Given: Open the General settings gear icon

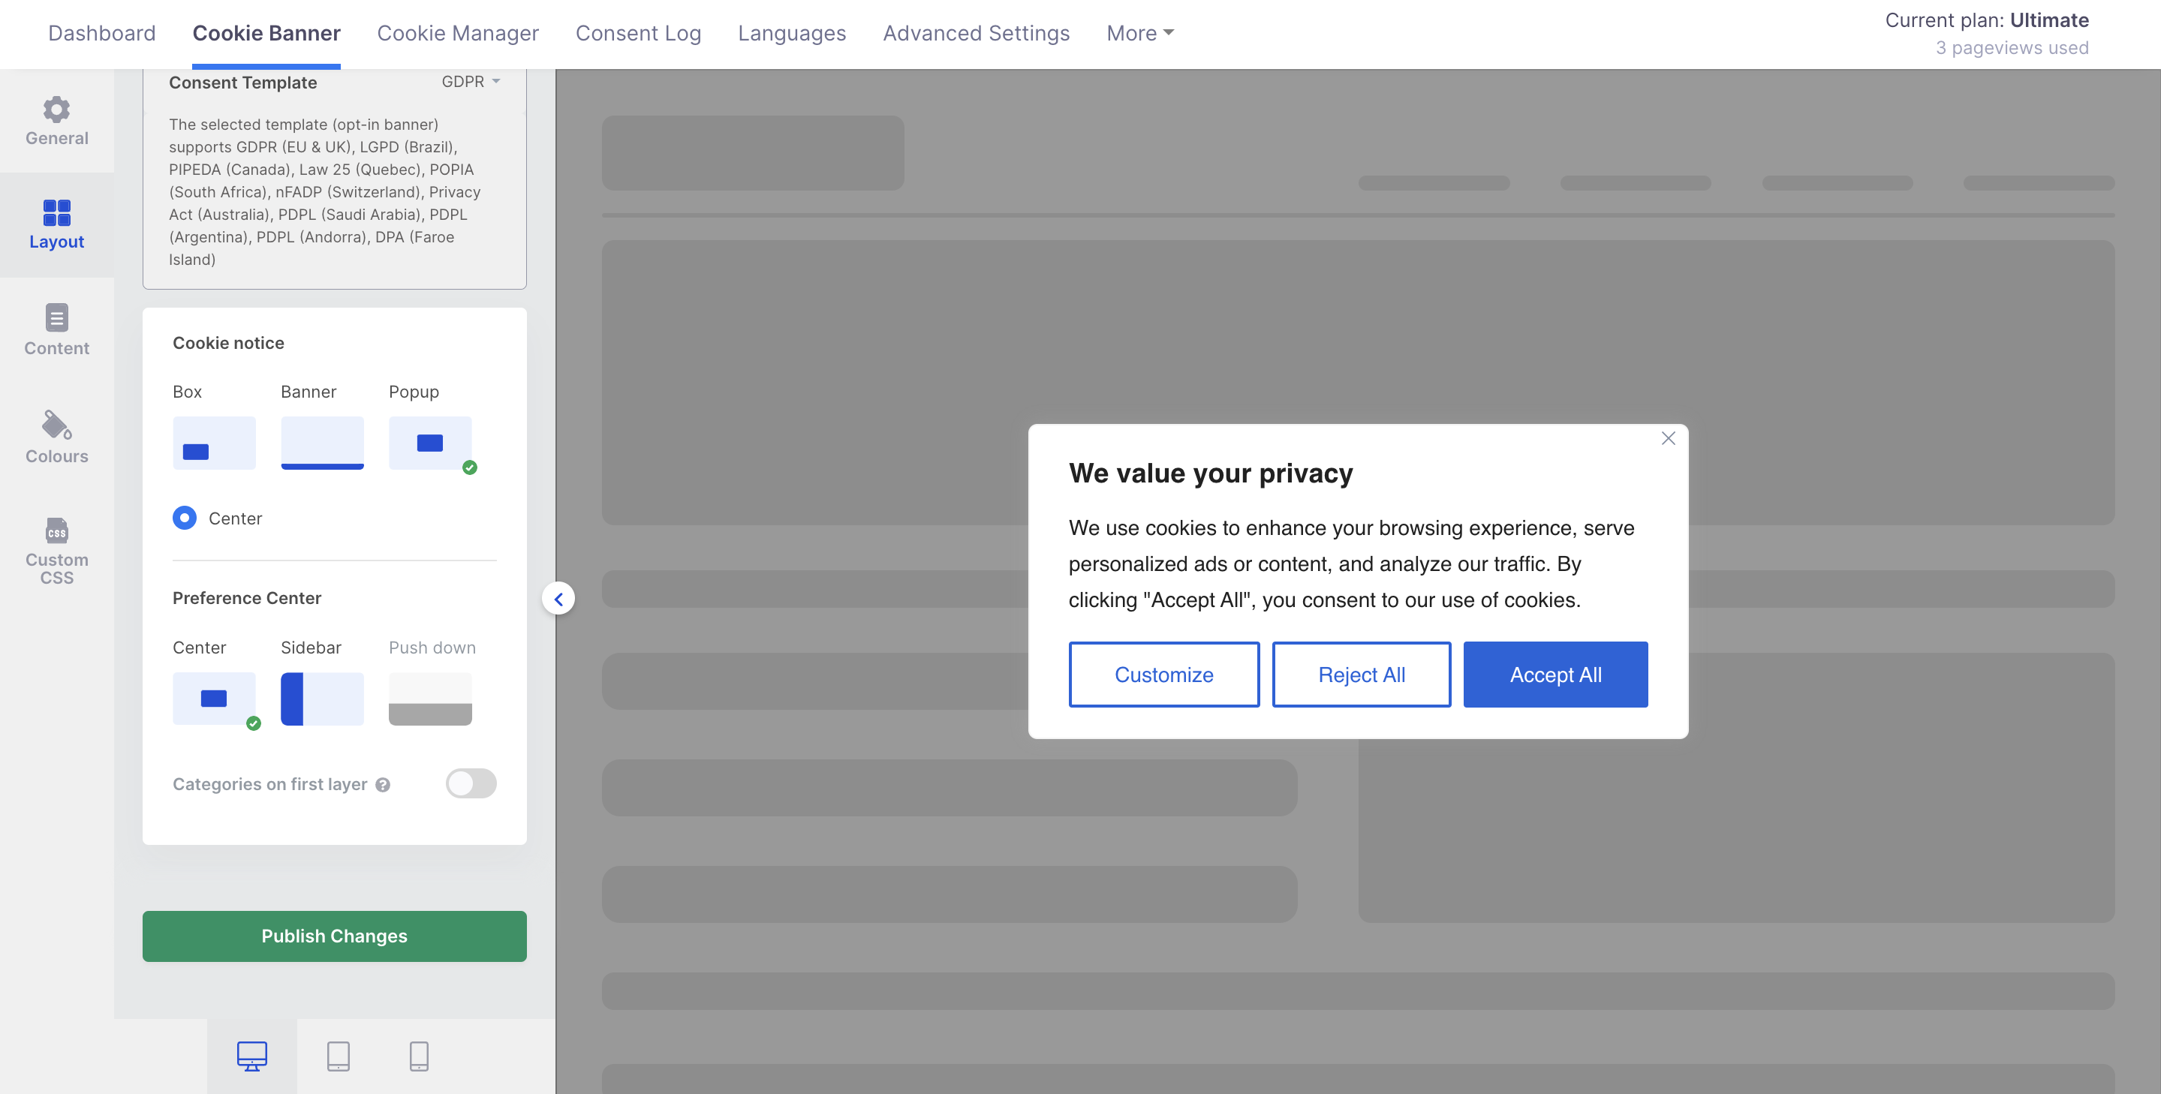Looking at the screenshot, I should (56, 109).
